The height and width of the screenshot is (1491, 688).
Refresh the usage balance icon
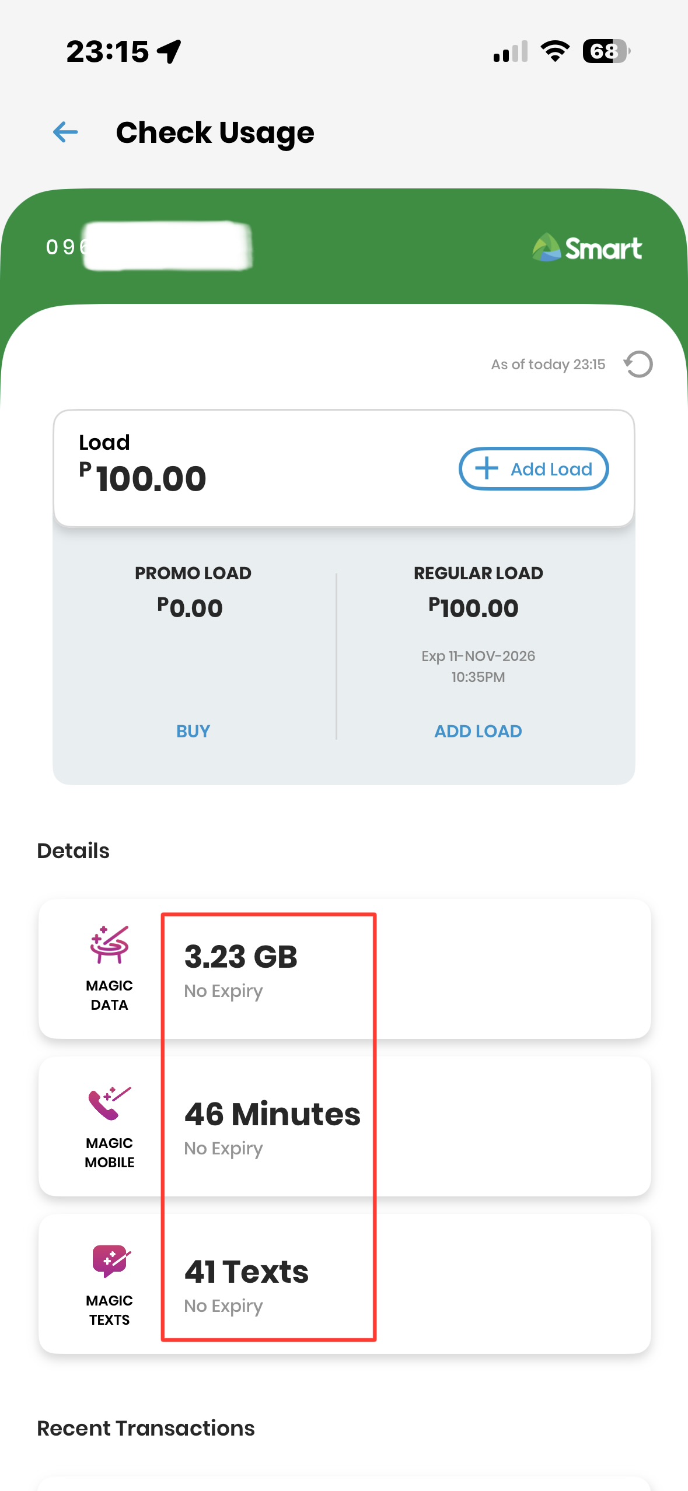click(638, 365)
